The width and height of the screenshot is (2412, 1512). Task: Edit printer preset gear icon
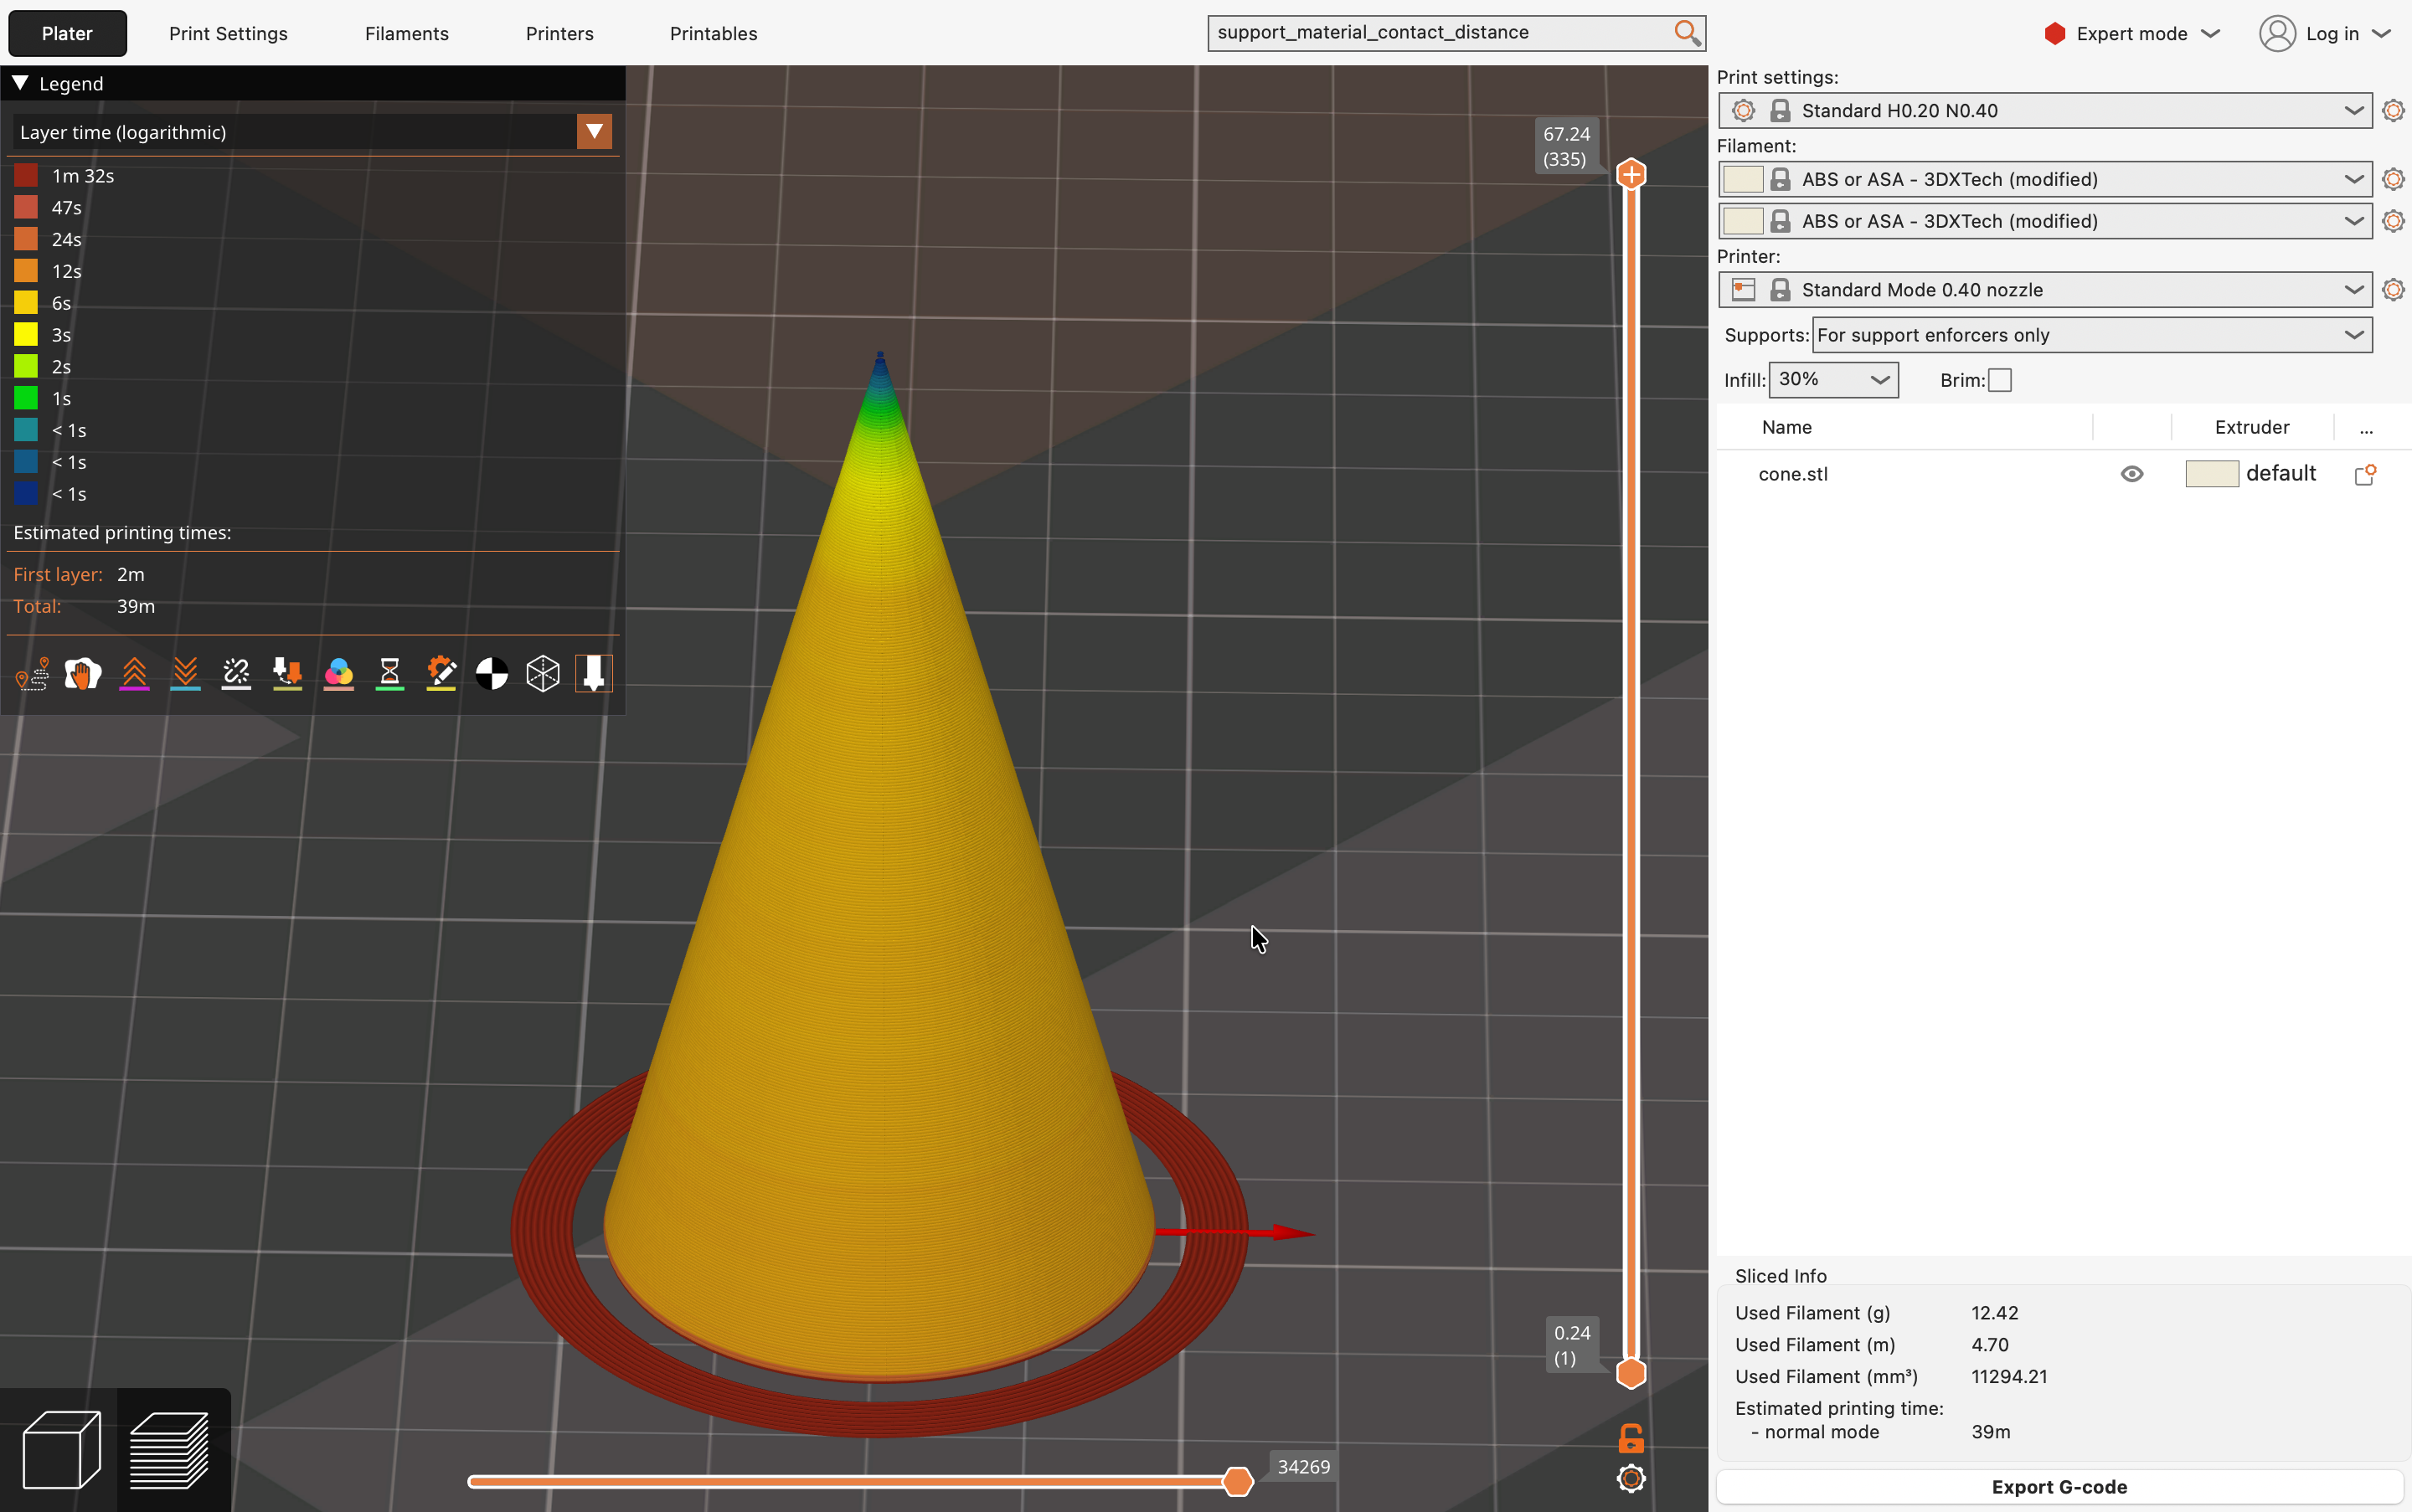[2393, 290]
